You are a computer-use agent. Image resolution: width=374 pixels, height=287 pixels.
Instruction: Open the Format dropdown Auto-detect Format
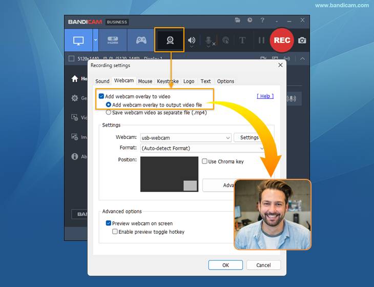(x=202, y=148)
